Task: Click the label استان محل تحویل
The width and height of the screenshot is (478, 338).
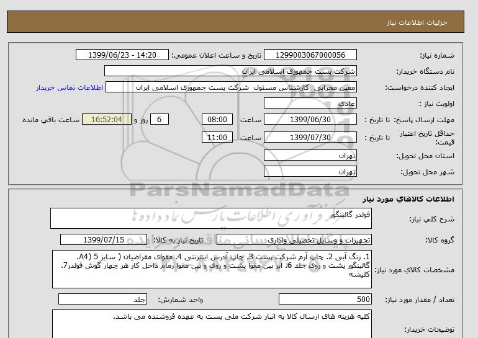Action: pos(425,156)
